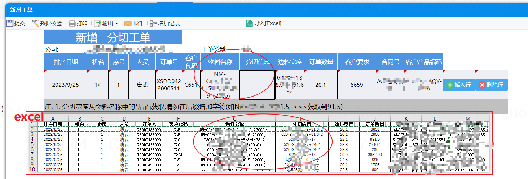Click Excel 订单数量 cell 2900

click(x=374, y=134)
